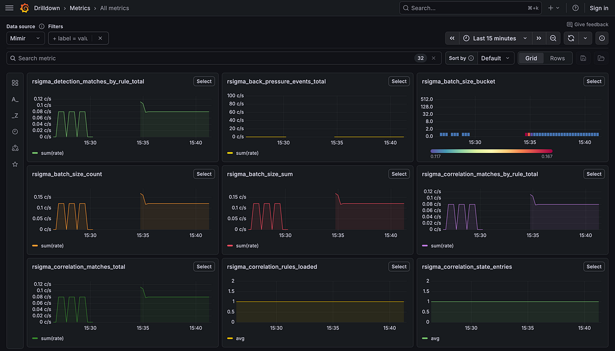The image size is (615, 351).
Task: Select rsigma_correlation_rules_loaded metric
Action: point(399,267)
